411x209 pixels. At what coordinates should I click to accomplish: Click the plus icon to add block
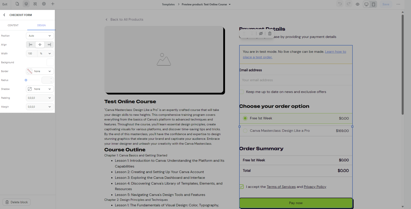tap(53, 4)
